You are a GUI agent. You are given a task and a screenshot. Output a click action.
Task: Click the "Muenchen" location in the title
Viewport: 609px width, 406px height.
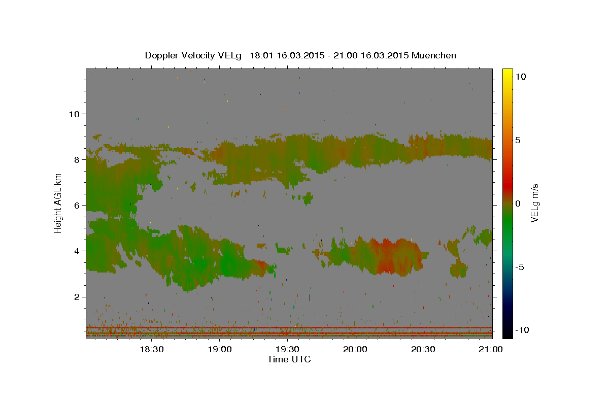coord(434,55)
